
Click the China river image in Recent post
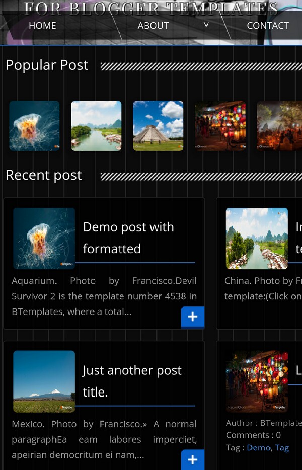point(257,239)
